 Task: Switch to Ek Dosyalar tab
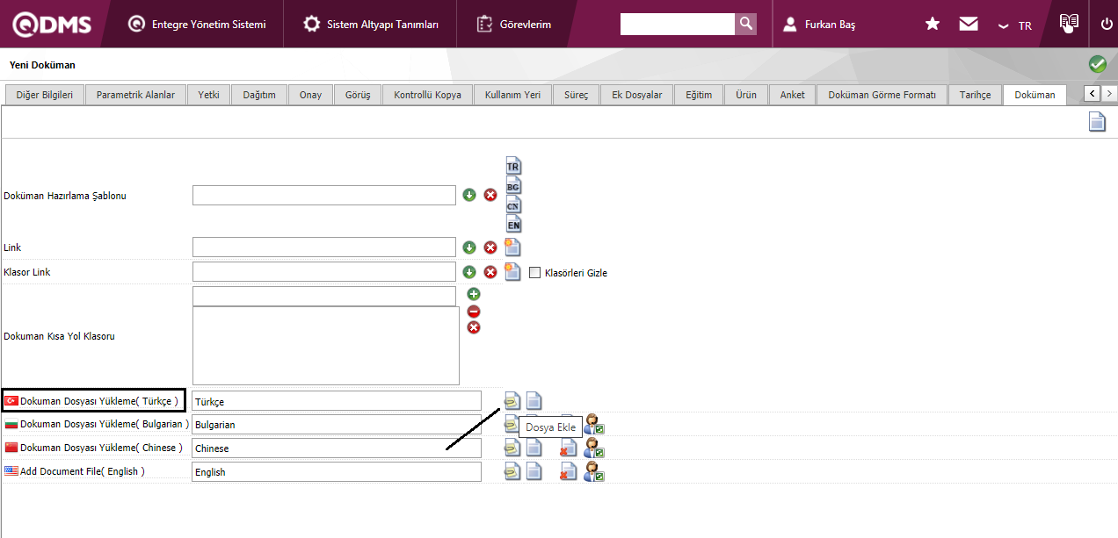click(637, 95)
